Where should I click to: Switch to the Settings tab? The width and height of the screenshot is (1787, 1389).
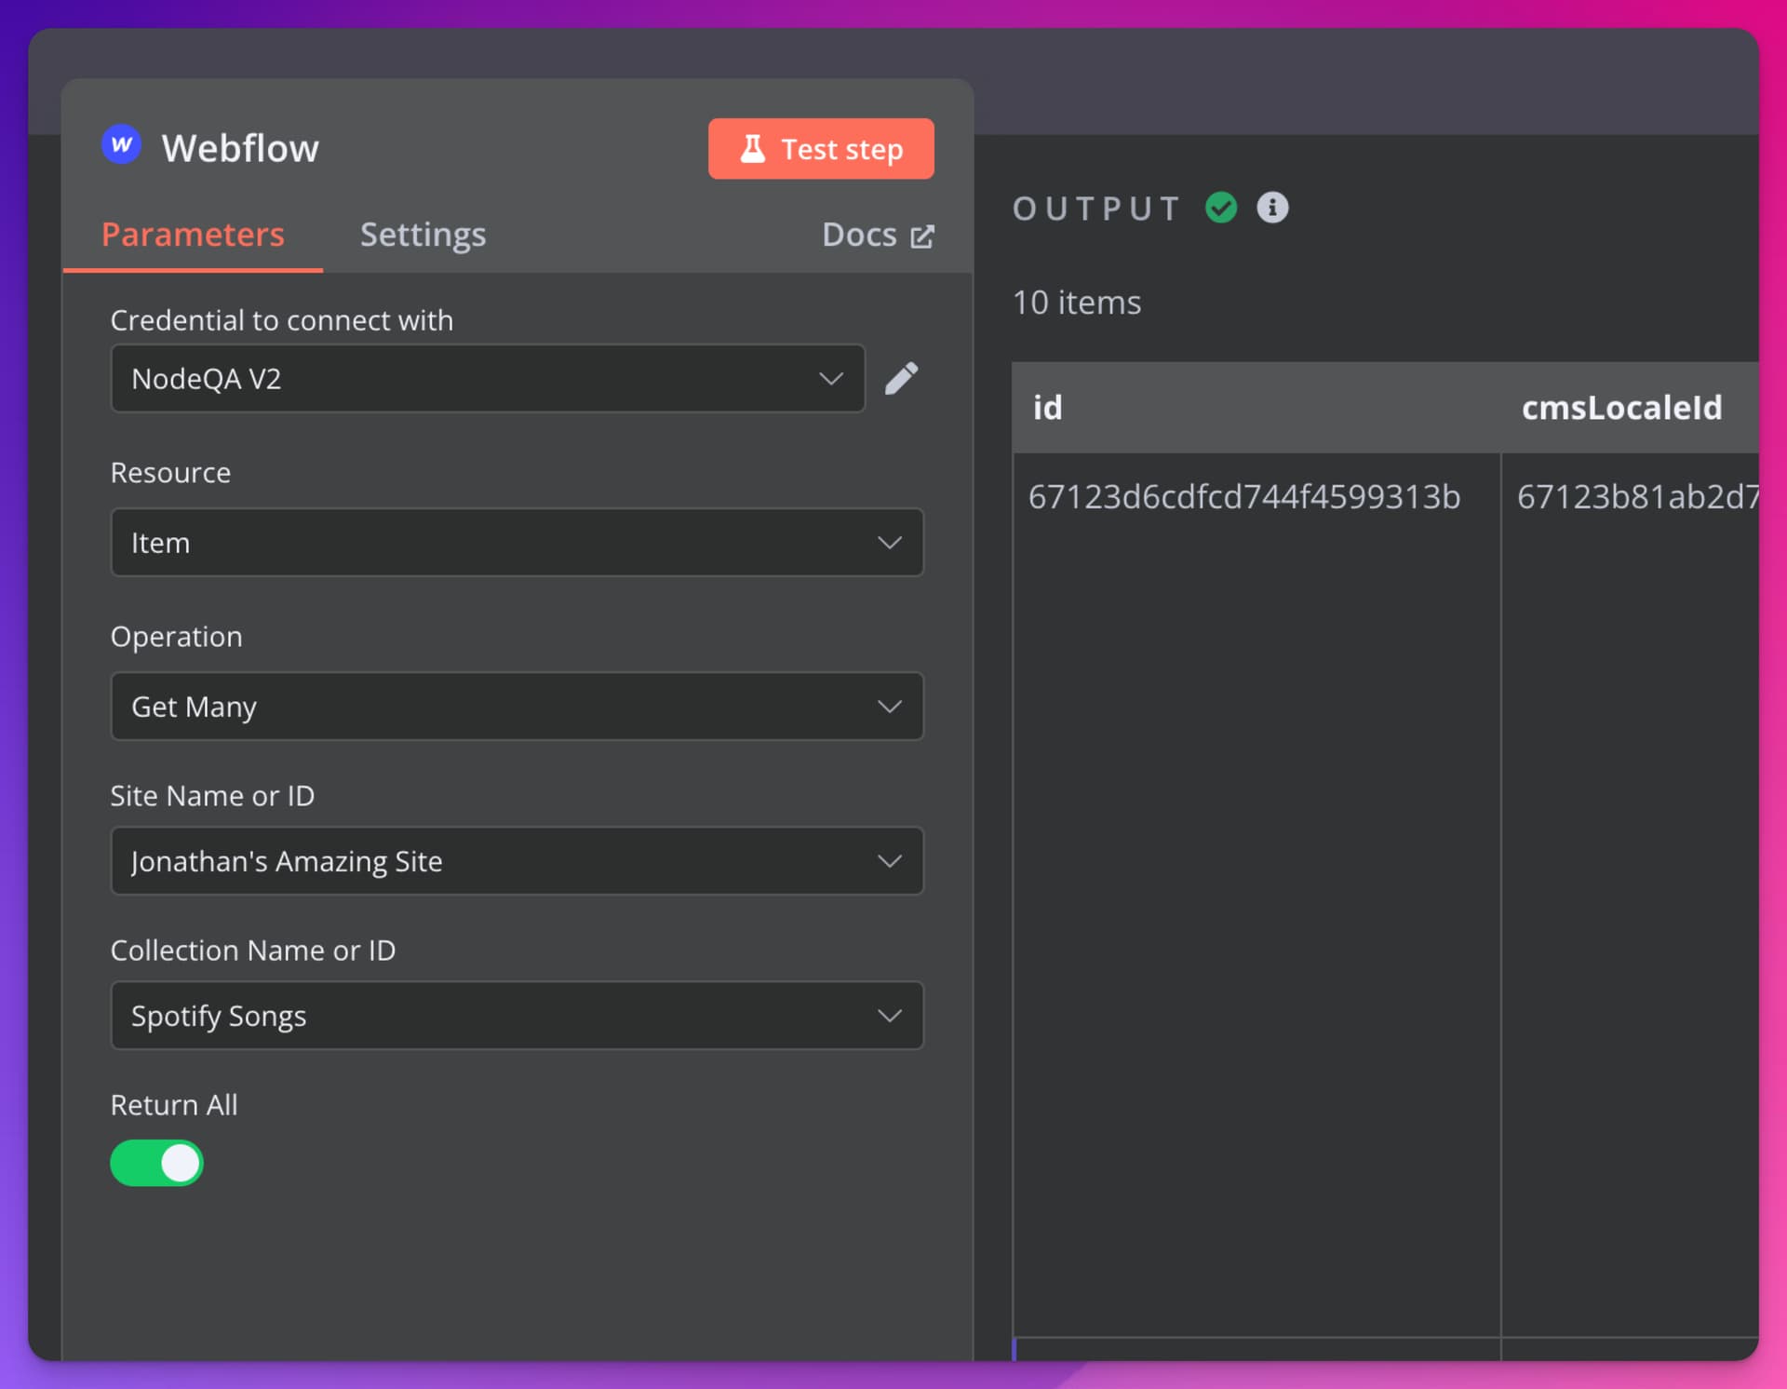click(x=423, y=236)
